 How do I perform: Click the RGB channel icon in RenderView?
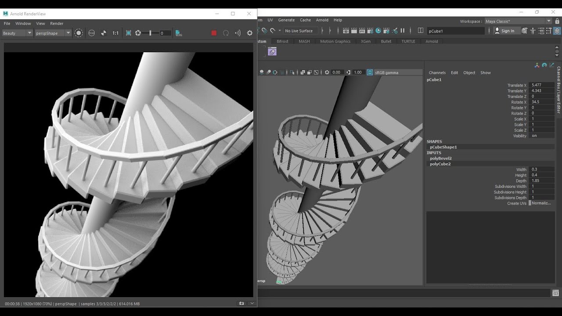point(91,33)
